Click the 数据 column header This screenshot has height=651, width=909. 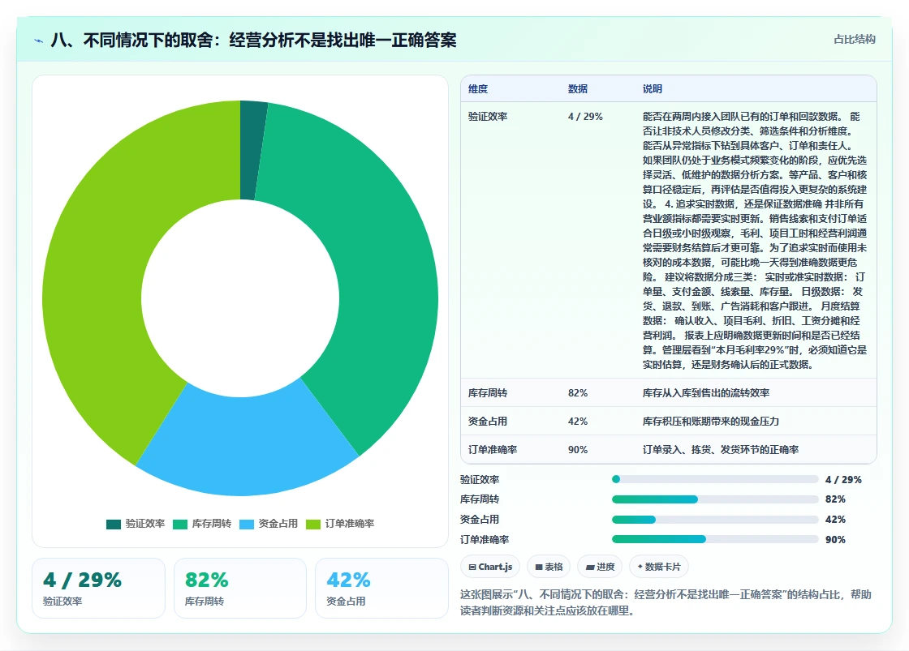coord(578,88)
